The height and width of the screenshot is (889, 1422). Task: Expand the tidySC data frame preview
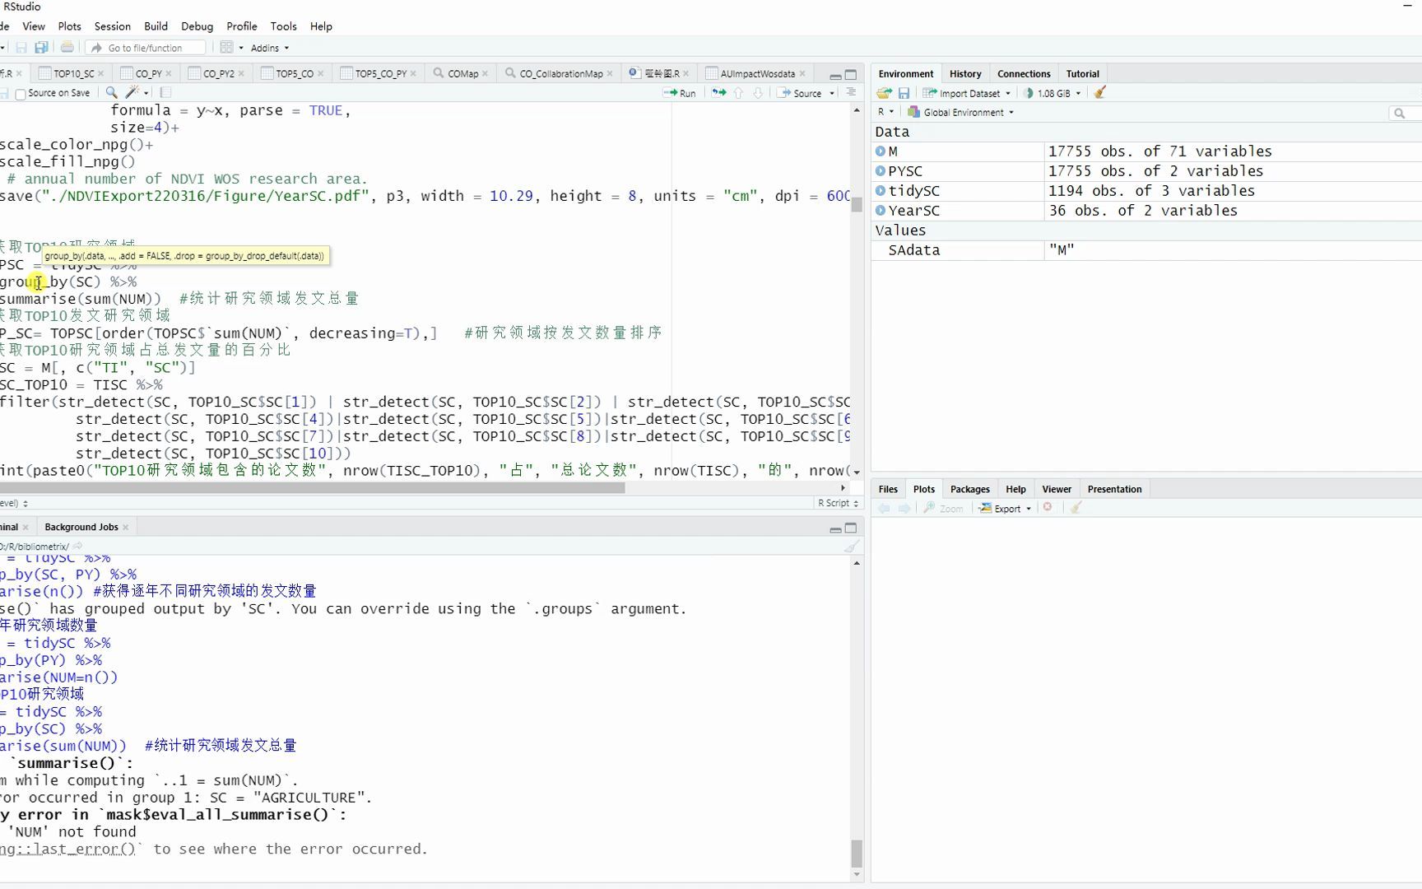881,191
